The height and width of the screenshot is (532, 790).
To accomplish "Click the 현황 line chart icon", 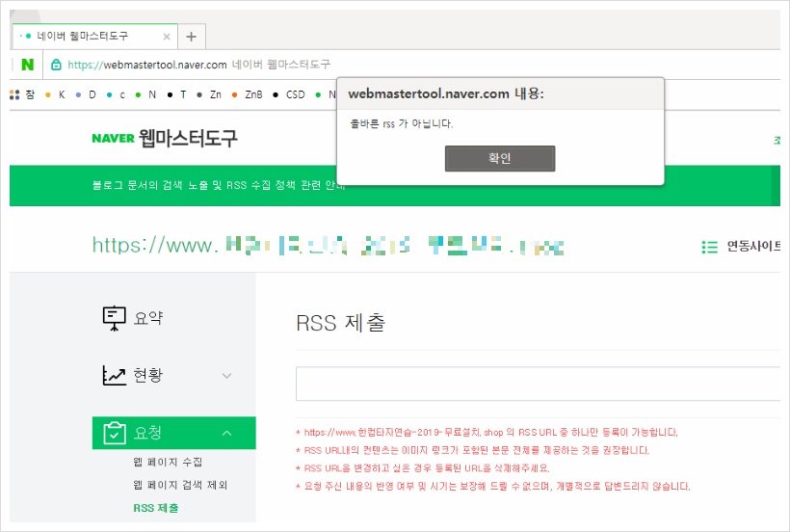I will coord(115,375).
